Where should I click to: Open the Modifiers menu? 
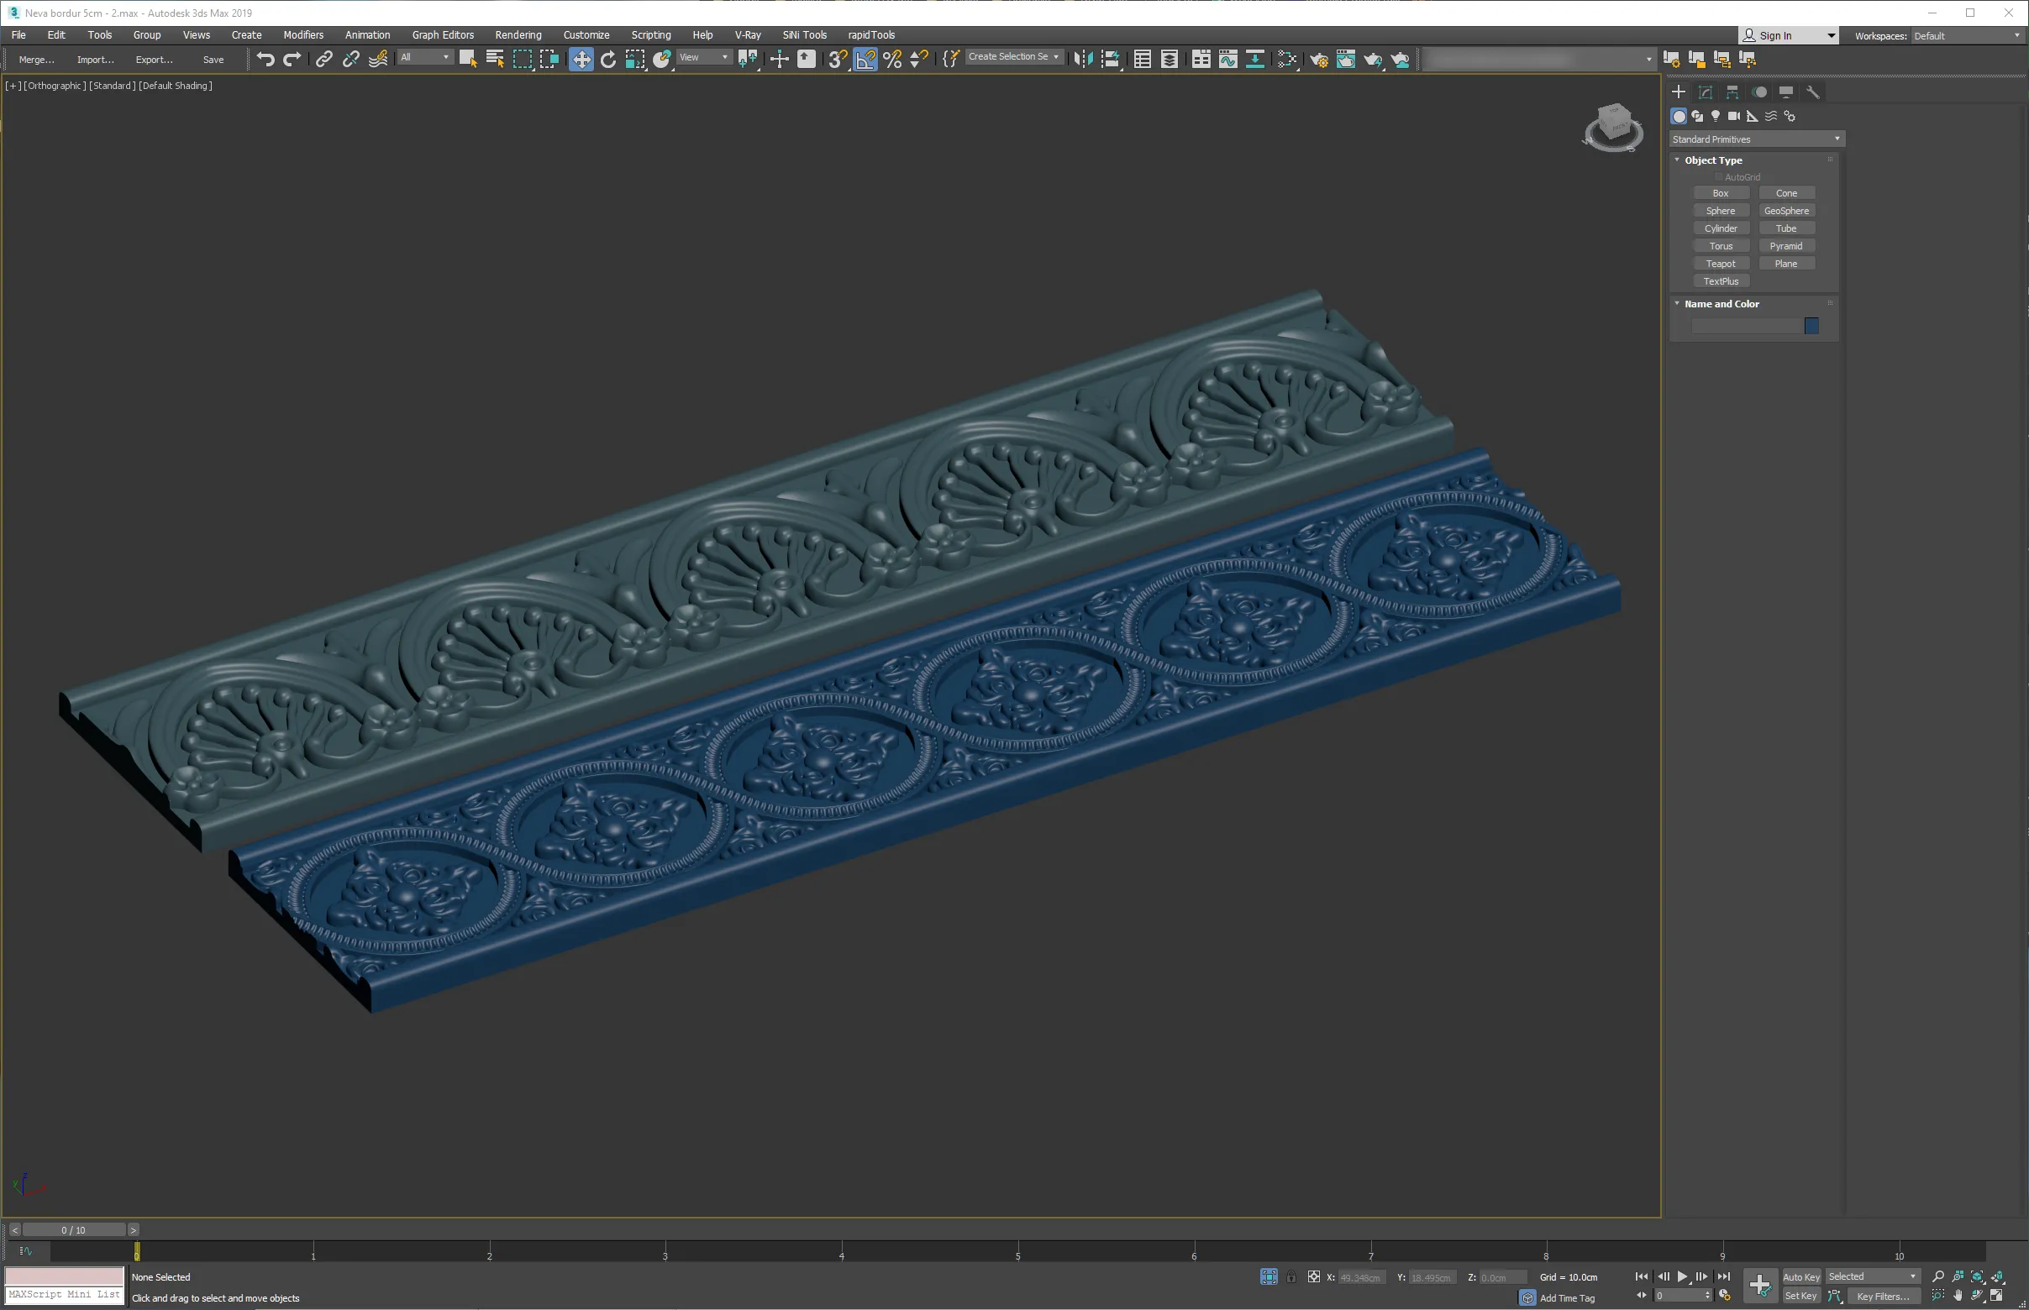[303, 35]
